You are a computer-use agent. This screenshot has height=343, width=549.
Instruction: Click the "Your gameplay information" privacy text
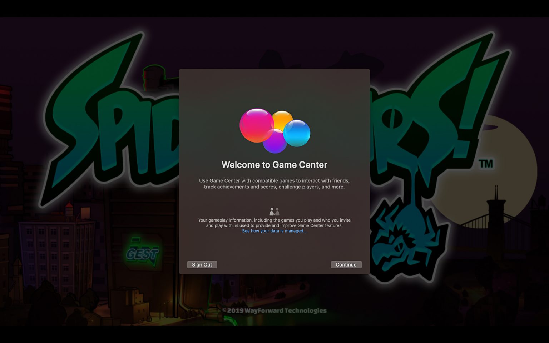[x=274, y=223]
